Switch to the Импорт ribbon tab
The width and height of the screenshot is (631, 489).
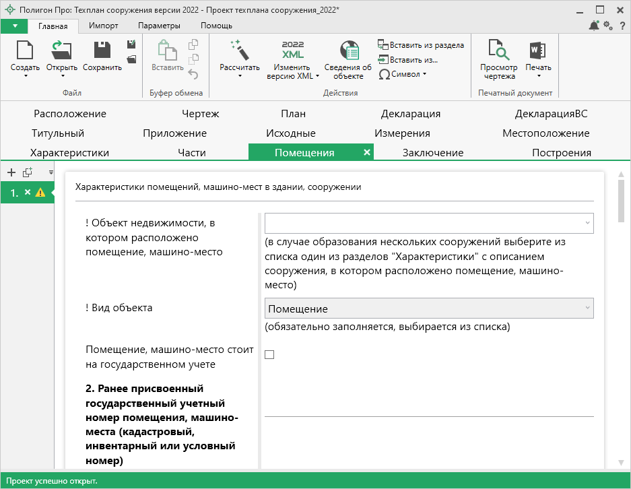[103, 26]
